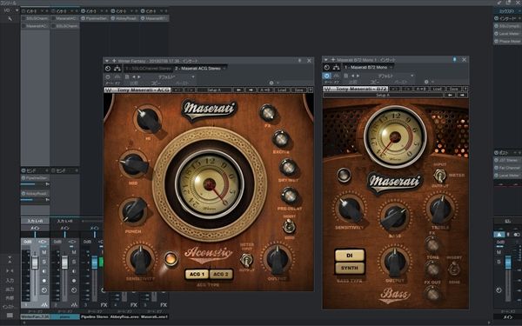Click wrench settings icon in console
Image resolution: width=522 pixels, height=326 pixels.
click(x=10, y=18)
